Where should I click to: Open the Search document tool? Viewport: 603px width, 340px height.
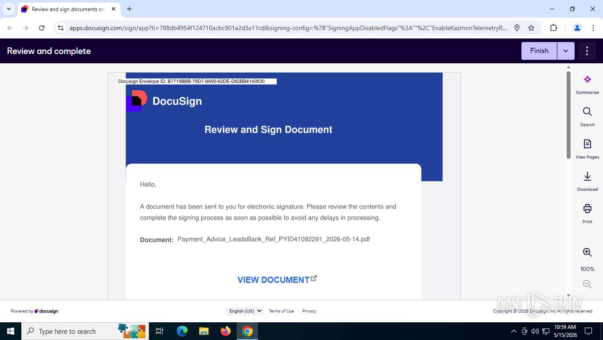pos(587,117)
